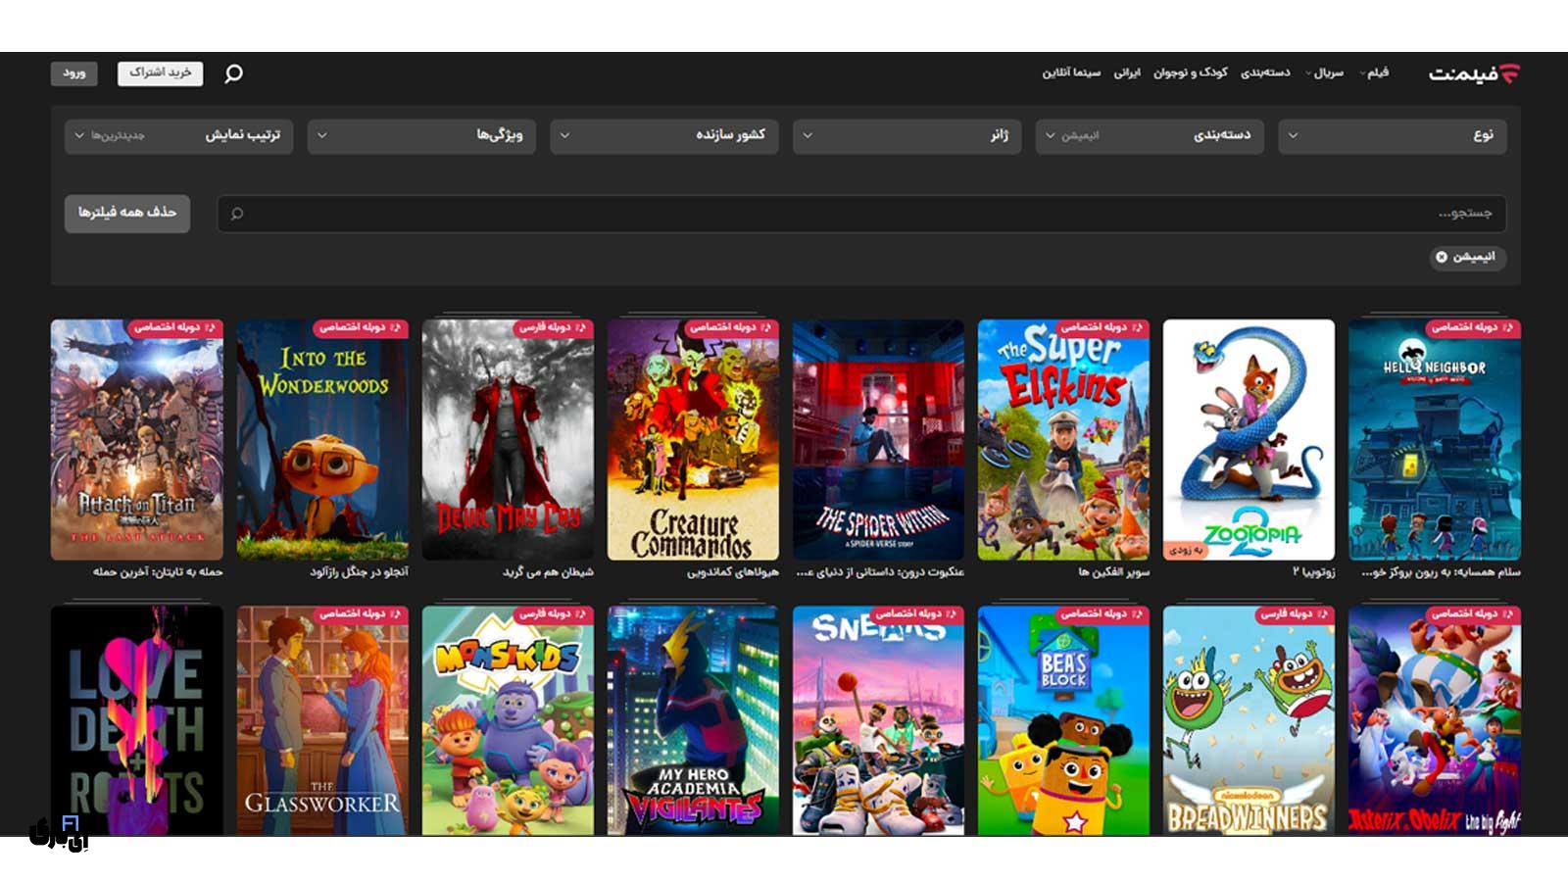Open the Hello Neighbor poster
Screen dimensions: 1568x882
tap(1434, 439)
